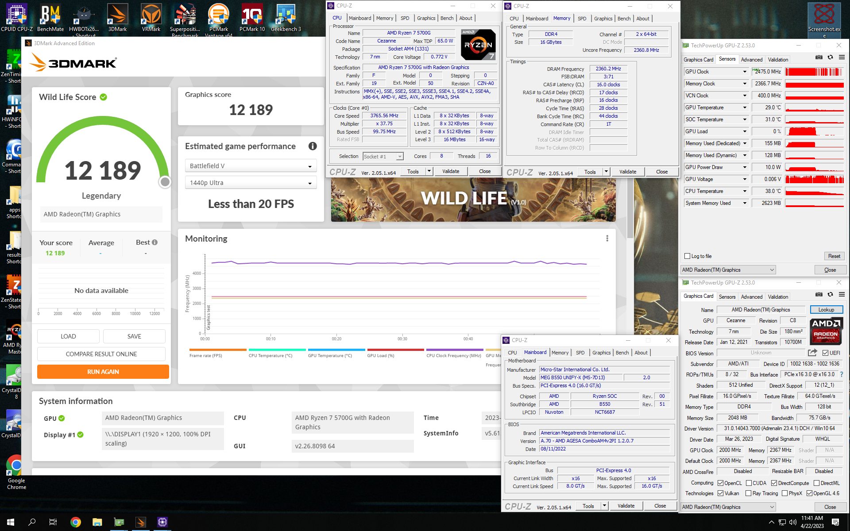Screen dimensions: 850x531
Task: Expand Tools dropdown arrow in CPU-Z CPU window
Action: (x=429, y=171)
